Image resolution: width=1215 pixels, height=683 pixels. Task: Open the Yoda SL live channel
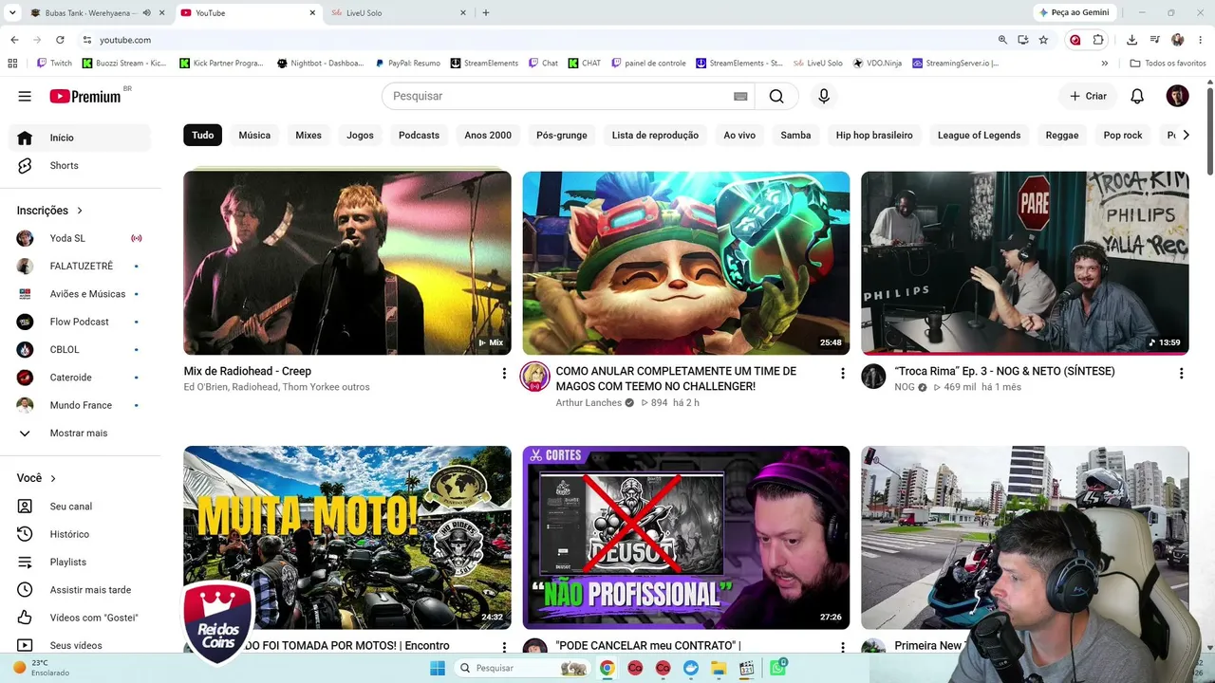coord(80,238)
